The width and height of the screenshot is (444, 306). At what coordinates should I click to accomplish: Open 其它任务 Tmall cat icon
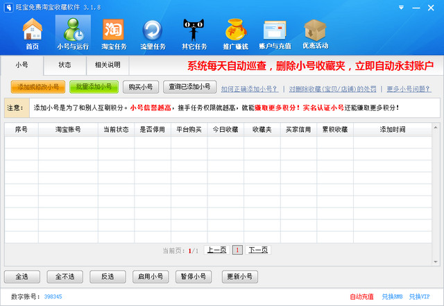[x=194, y=33]
